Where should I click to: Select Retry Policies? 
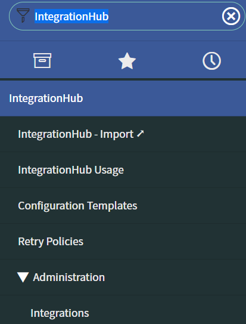click(51, 242)
